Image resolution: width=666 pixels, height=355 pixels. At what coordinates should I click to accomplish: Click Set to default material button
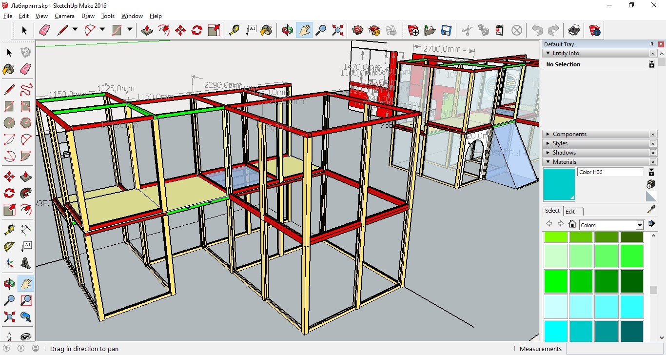[651, 196]
